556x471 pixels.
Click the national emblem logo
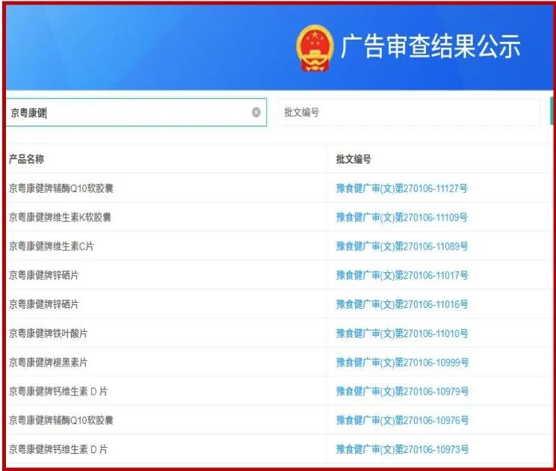click(315, 49)
